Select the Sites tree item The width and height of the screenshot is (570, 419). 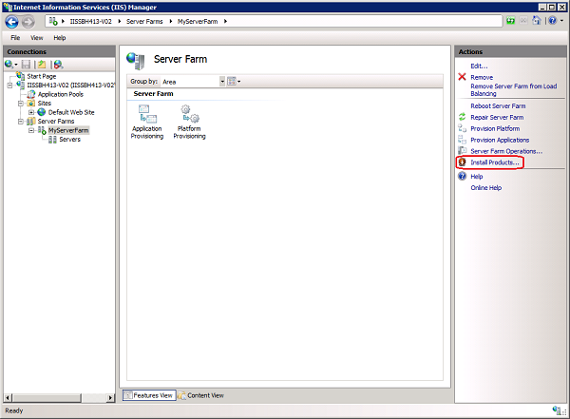44,104
